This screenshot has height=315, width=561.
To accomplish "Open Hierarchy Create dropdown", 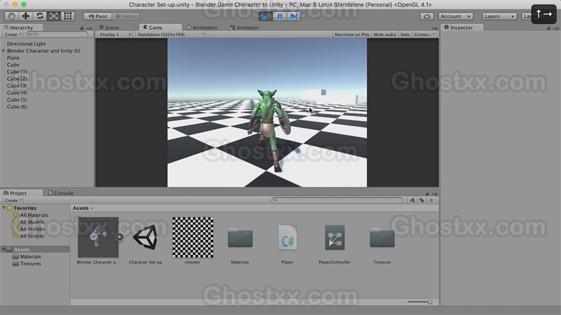I will pyautogui.click(x=13, y=34).
